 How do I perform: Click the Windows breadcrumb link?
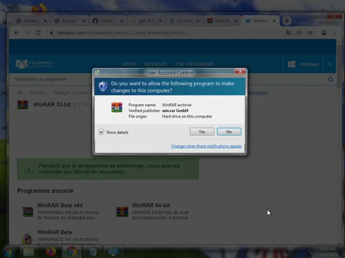(38, 92)
